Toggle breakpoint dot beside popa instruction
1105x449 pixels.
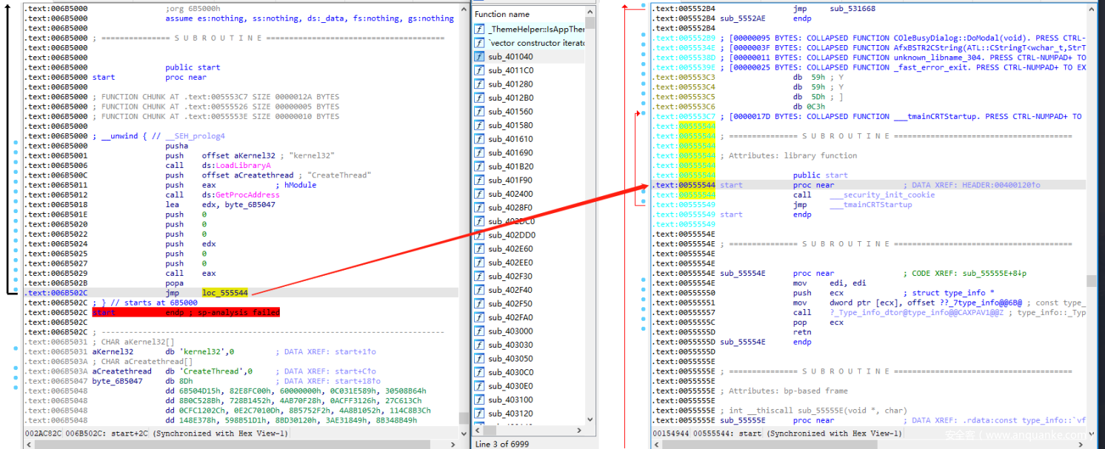(x=16, y=283)
